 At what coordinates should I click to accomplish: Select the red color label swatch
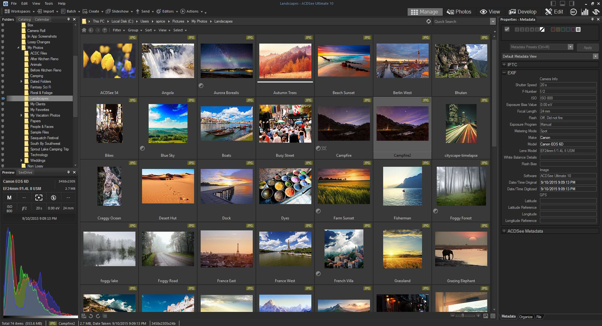point(553,29)
